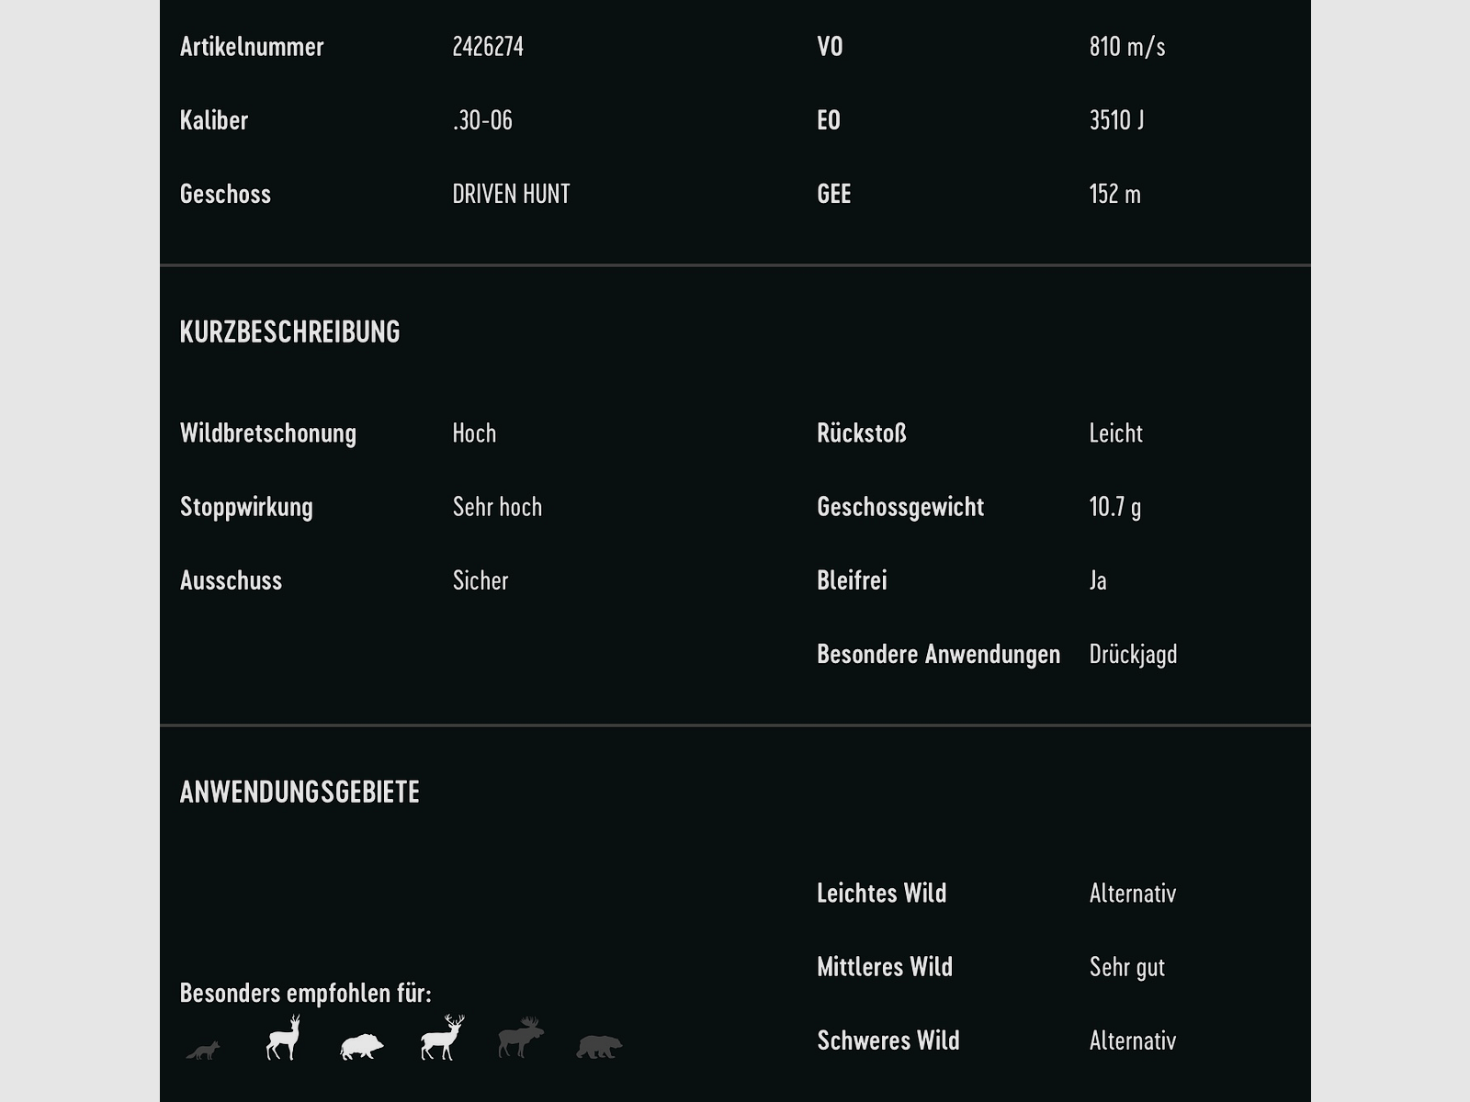Select the Drückjagd special application value

1133,654
